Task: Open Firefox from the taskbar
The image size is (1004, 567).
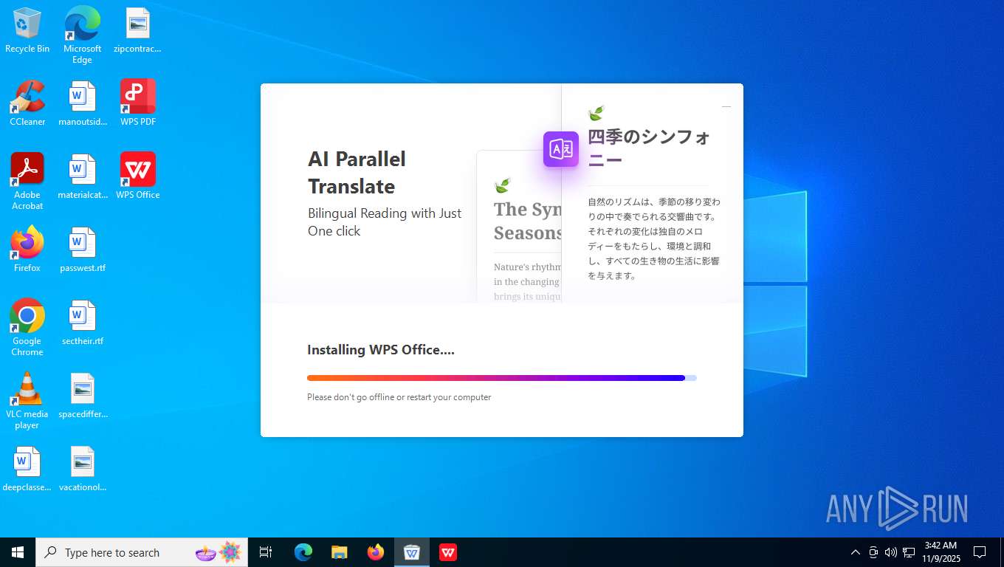Action: (376, 552)
